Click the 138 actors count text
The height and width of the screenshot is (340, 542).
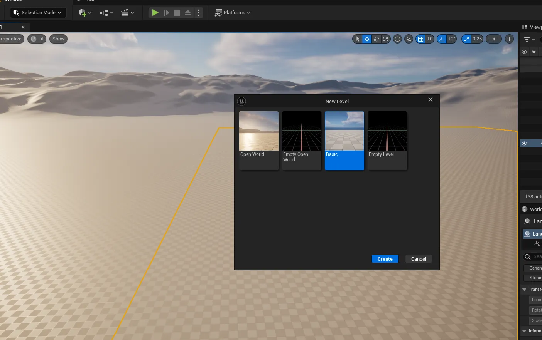click(533, 196)
